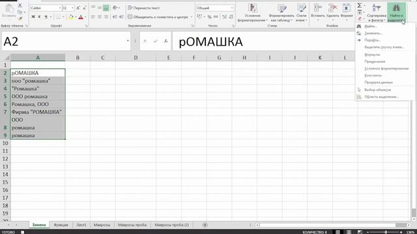This screenshot has width=417, height=234.
Task: Switch to the Макросы sheet tab
Action: click(x=102, y=225)
